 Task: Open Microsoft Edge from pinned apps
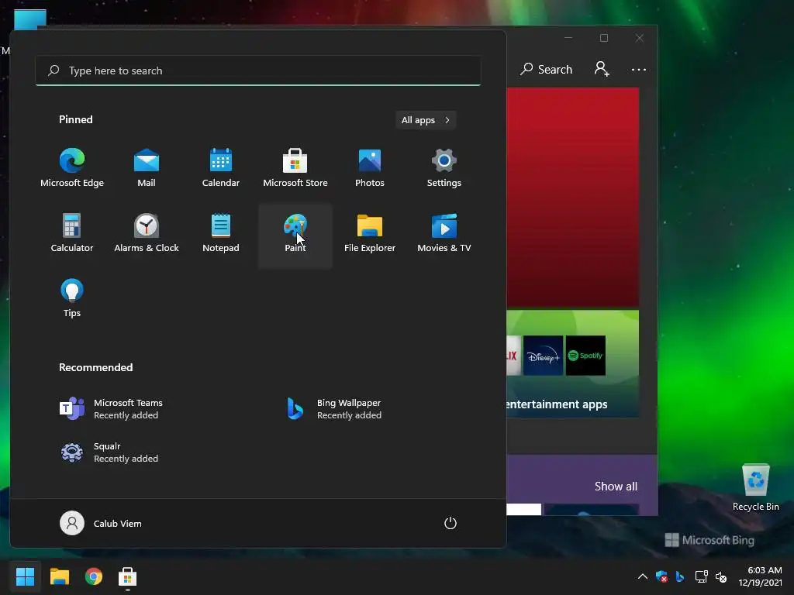[x=72, y=169]
